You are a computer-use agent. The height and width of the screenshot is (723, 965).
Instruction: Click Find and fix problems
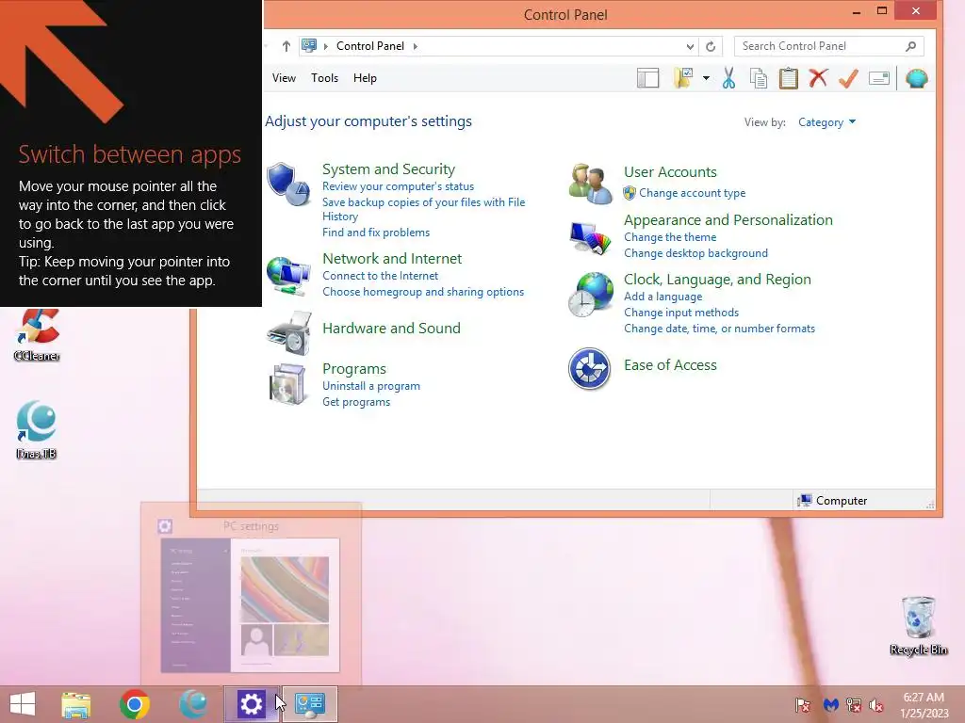[x=375, y=233]
